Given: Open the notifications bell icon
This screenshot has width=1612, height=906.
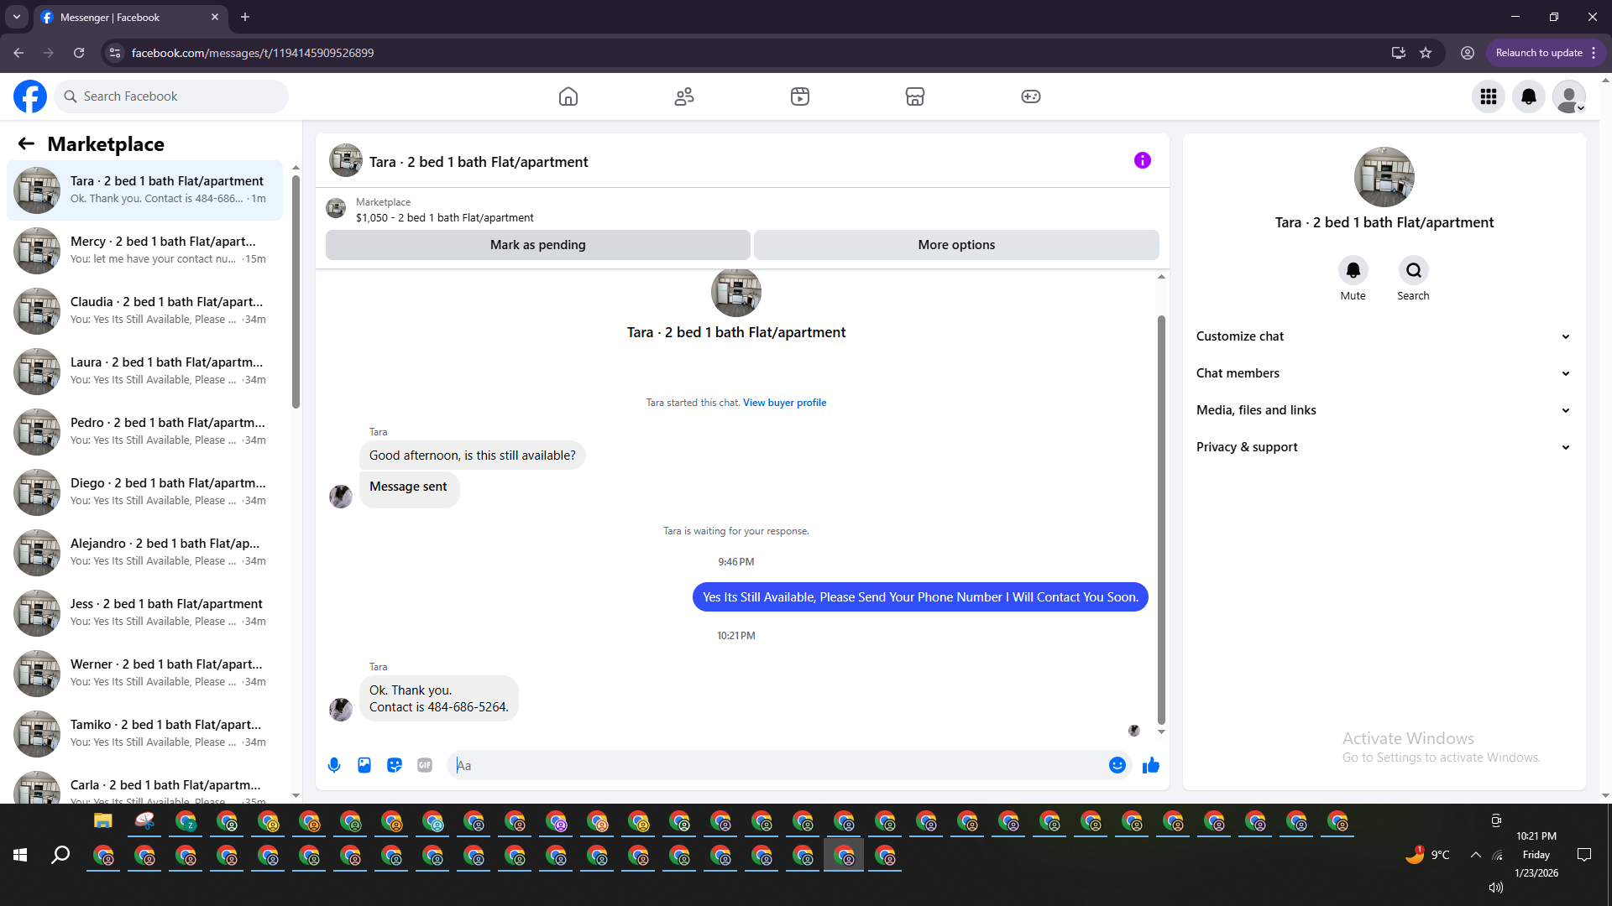Looking at the screenshot, I should (x=1529, y=96).
